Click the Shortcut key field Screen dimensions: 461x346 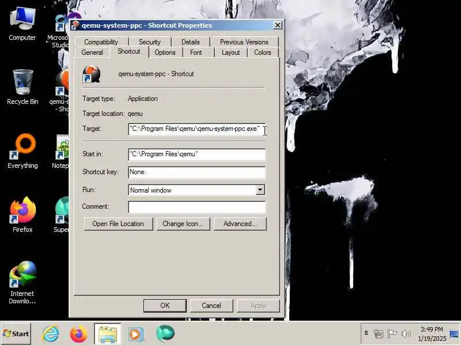[x=197, y=172]
